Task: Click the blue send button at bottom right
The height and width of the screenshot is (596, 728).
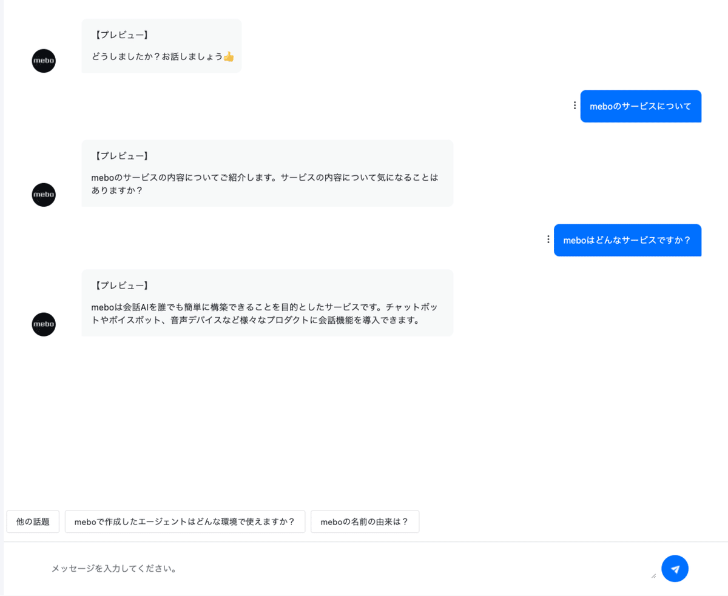Action: click(x=675, y=569)
